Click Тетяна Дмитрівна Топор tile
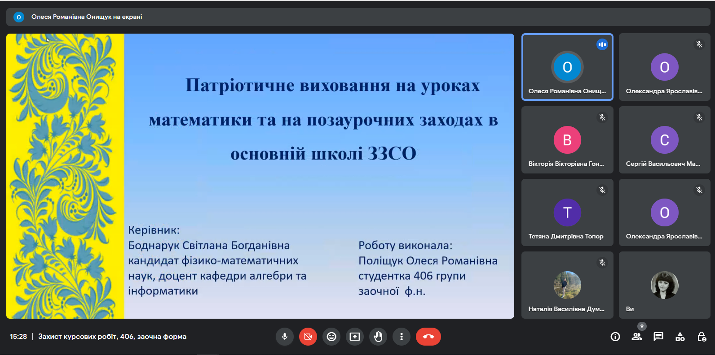Image resolution: width=715 pixels, height=355 pixels. click(567, 212)
